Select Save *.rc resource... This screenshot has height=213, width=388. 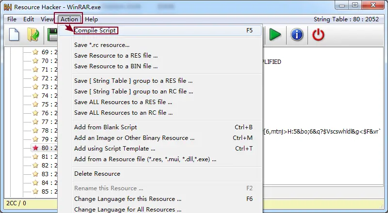click(x=160, y=45)
